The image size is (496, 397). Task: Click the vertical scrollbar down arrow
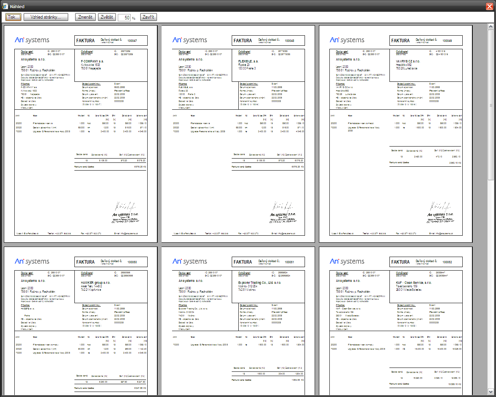[x=491, y=392]
